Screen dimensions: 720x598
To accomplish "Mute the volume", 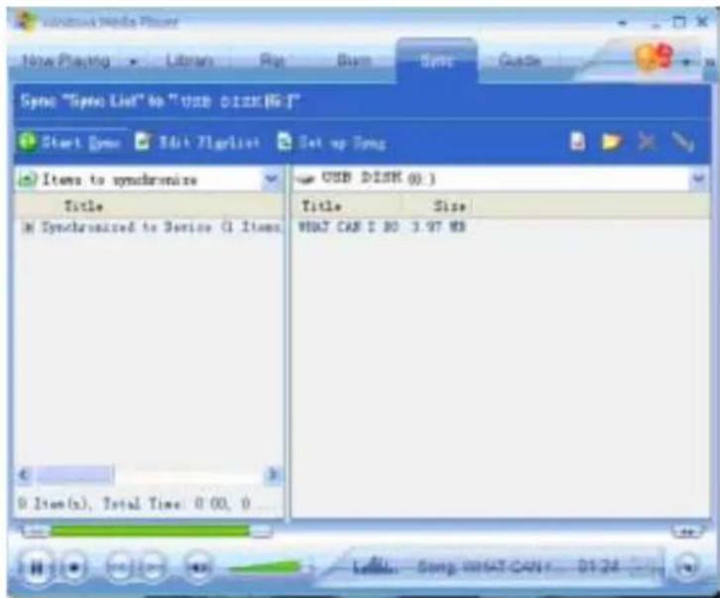I will (x=198, y=568).
